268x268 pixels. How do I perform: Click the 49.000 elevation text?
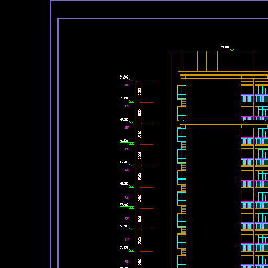pyautogui.click(x=124, y=120)
